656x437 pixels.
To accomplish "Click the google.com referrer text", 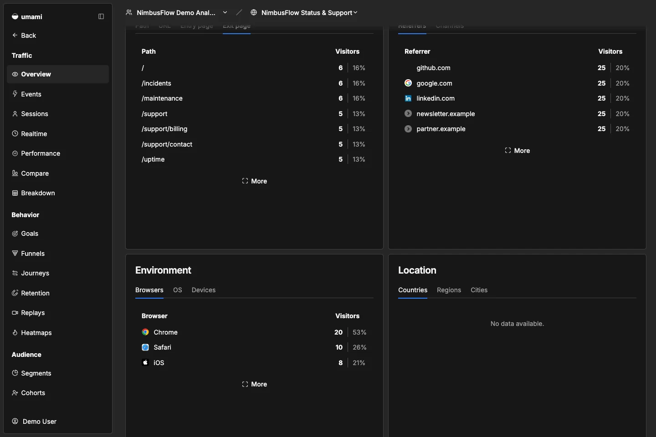I will click(x=434, y=83).
